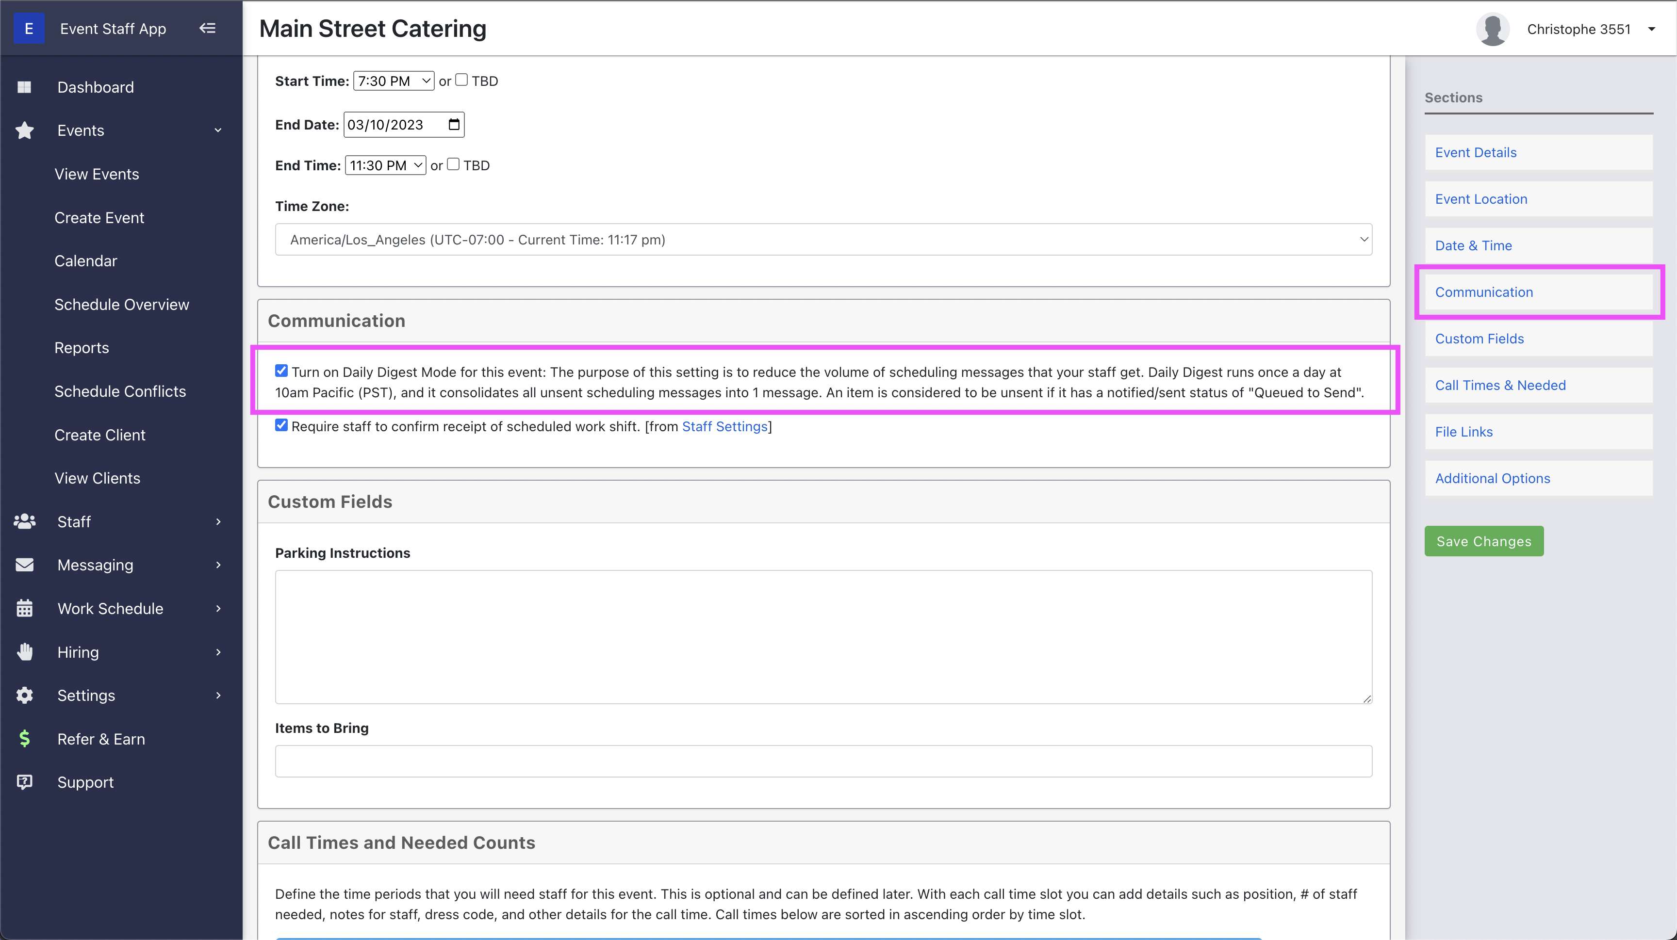This screenshot has height=940, width=1677.
Task: Open View Clients in sidebar
Action: [x=98, y=478]
